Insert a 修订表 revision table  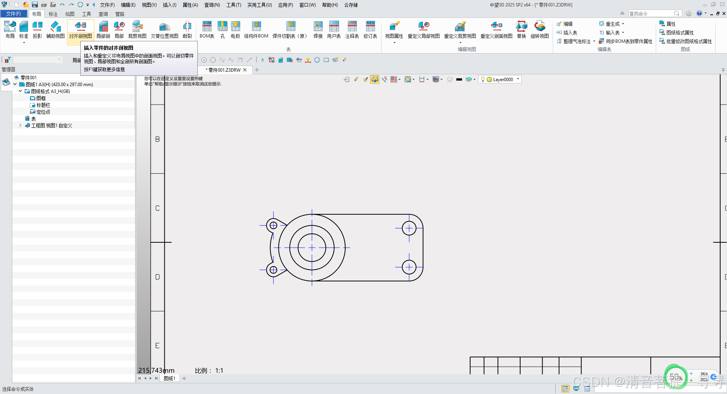(370, 30)
